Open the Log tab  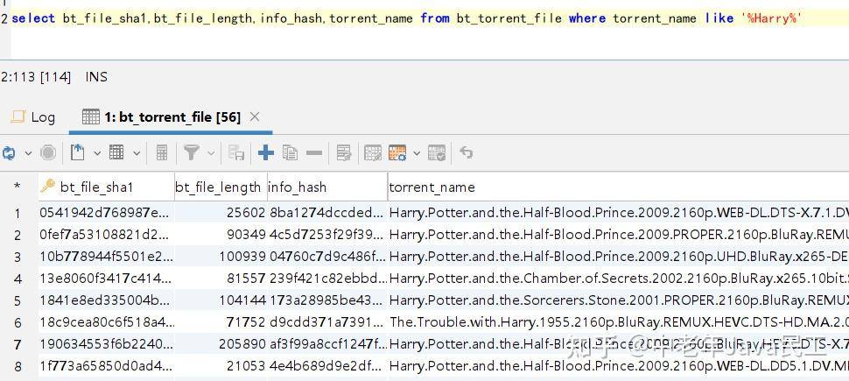tap(33, 117)
